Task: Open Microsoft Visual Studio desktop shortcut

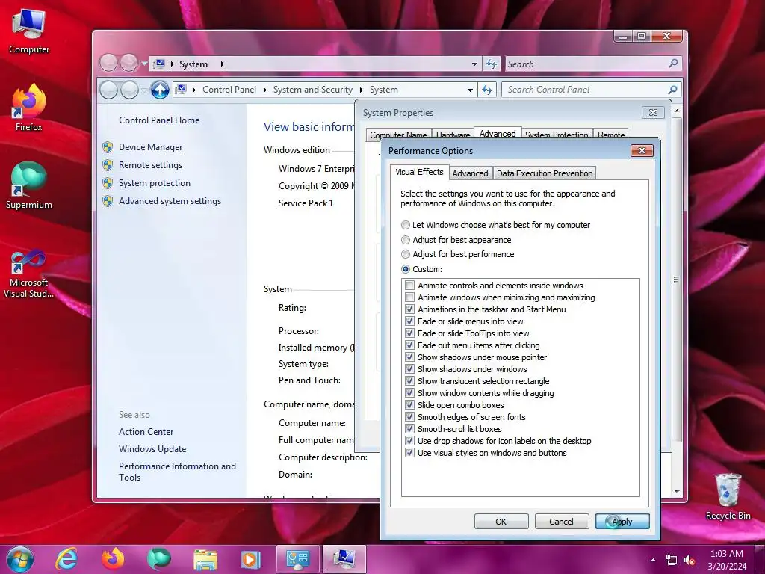Action: click(29, 274)
